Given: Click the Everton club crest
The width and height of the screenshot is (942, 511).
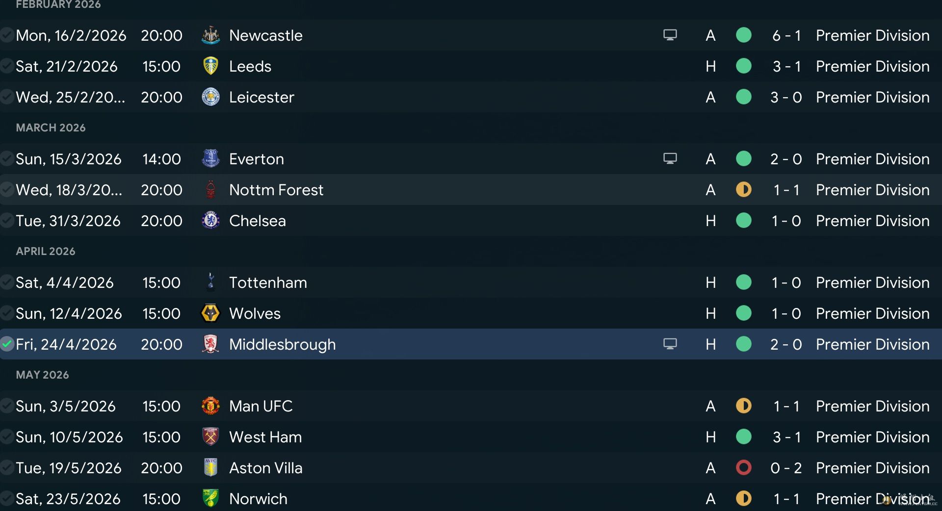Looking at the screenshot, I should click(210, 159).
